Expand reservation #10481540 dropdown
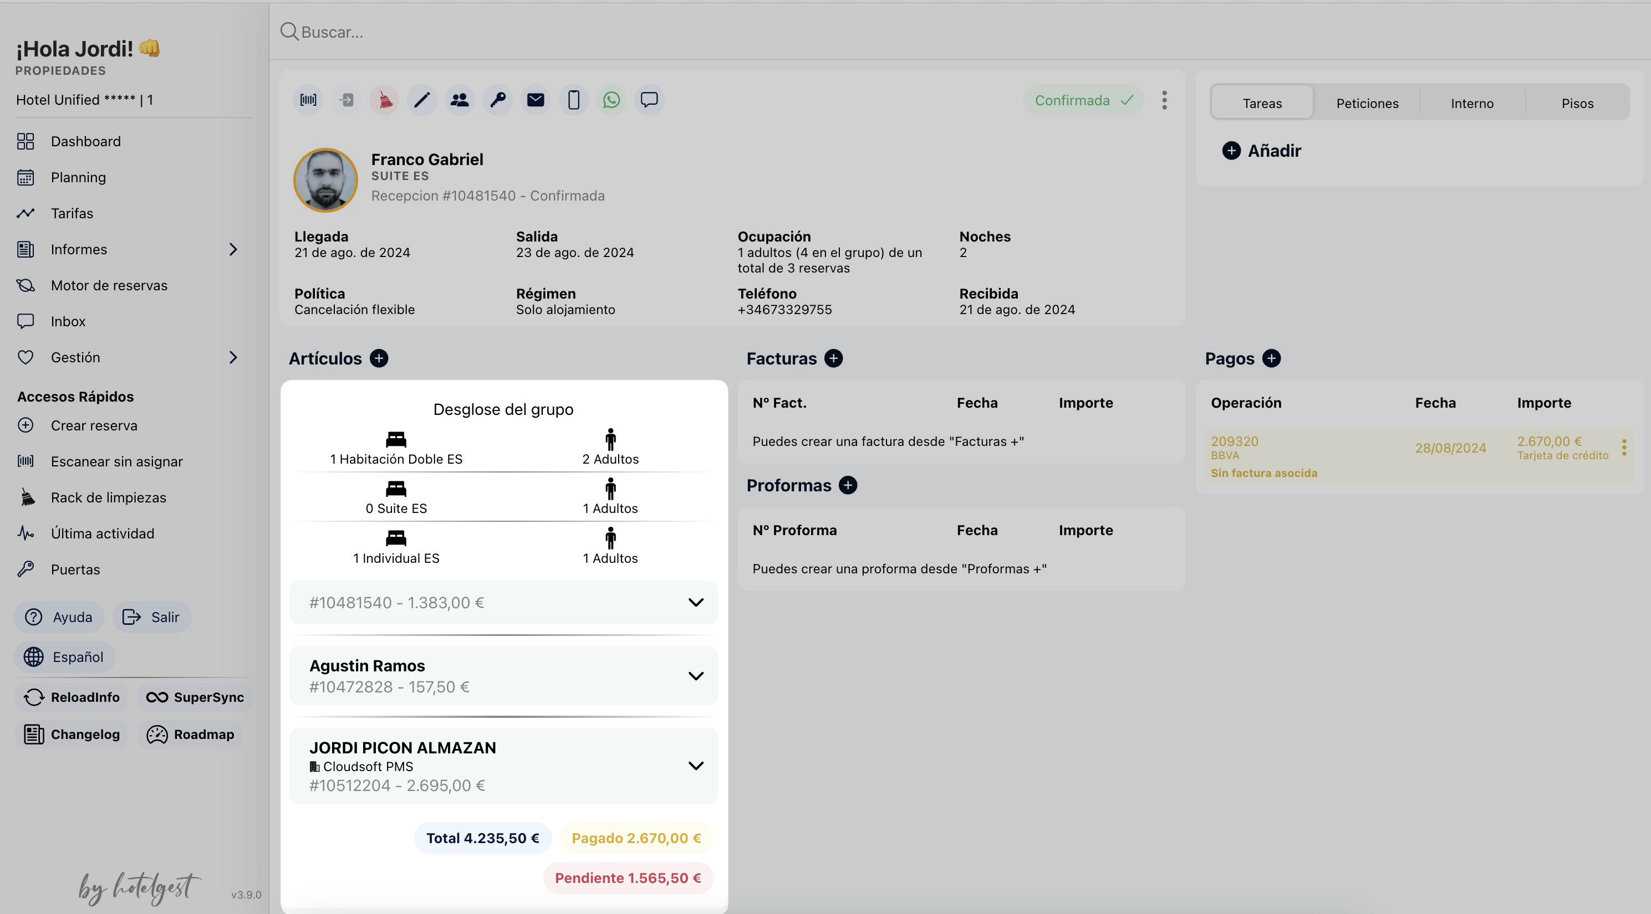 (695, 602)
